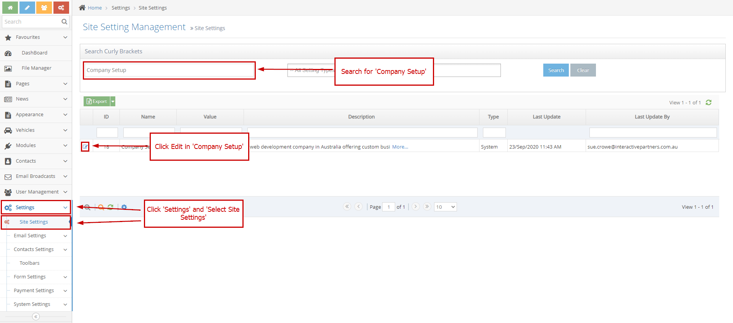Screen dimensions: 733x323
Task: Open File Manager from the sidebar
Action: tap(36, 68)
